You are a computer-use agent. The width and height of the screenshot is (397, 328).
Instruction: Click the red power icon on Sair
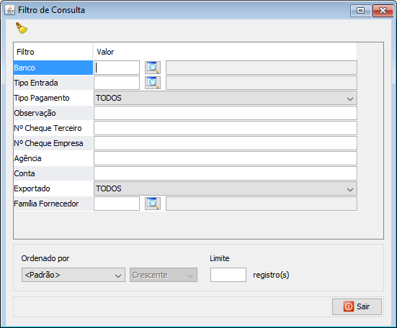pyautogui.click(x=349, y=306)
